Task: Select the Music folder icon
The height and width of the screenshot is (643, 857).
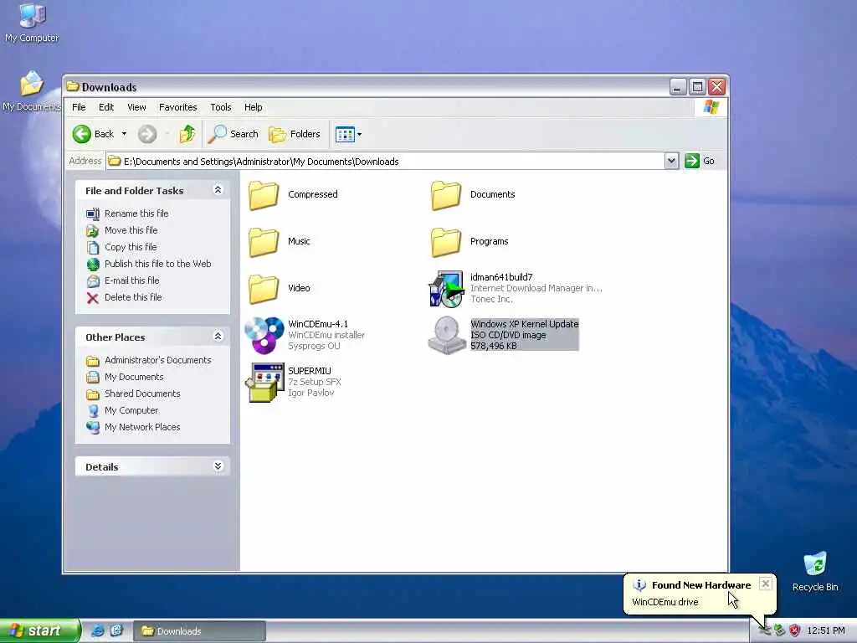Action: (x=264, y=242)
